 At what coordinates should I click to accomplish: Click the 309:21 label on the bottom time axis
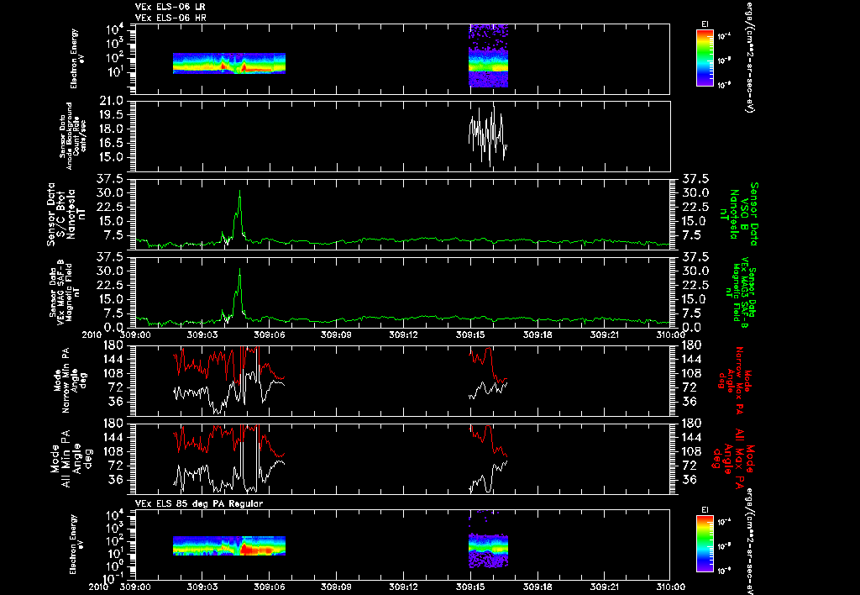605,587
